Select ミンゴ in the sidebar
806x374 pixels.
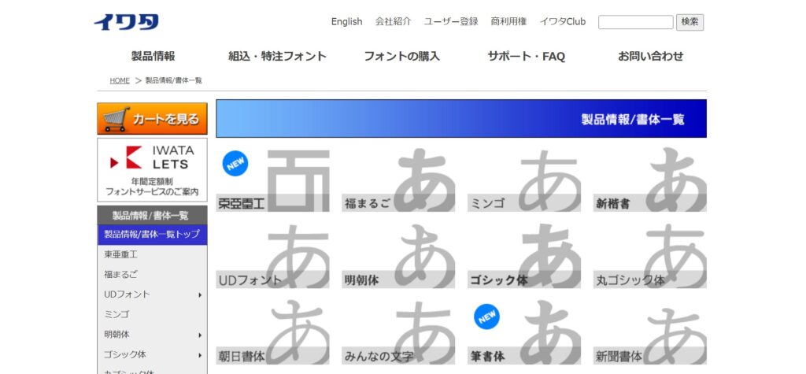(152, 315)
